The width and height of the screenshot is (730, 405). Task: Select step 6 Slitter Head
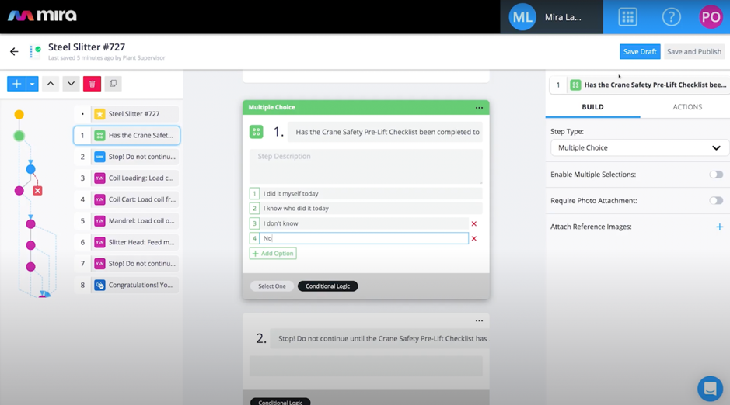coord(127,242)
